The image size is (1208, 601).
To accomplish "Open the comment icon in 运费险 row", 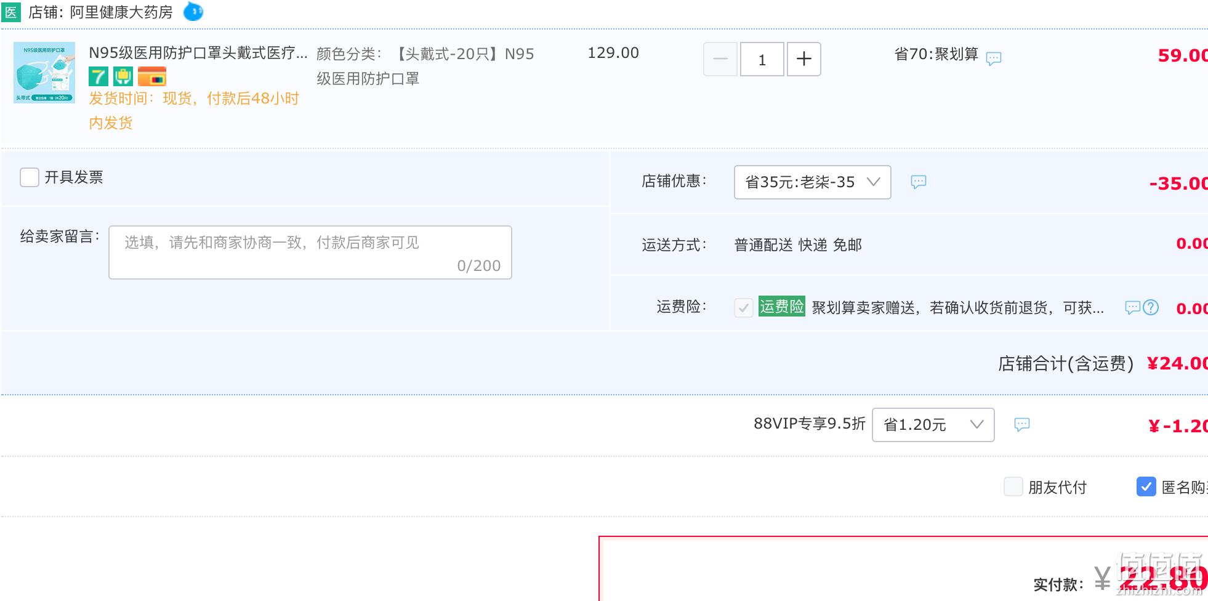I will [x=1132, y=307].
